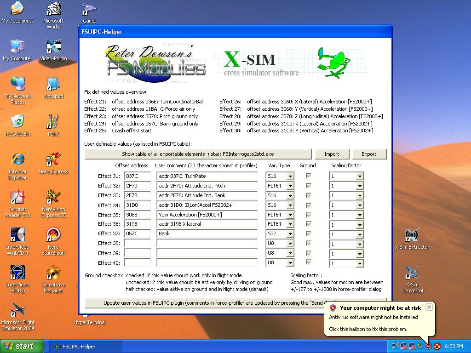The height and width of the screenshot is (353, 471).
Task: Click empty Effect 40 user comment field
Action: [207, 262]
